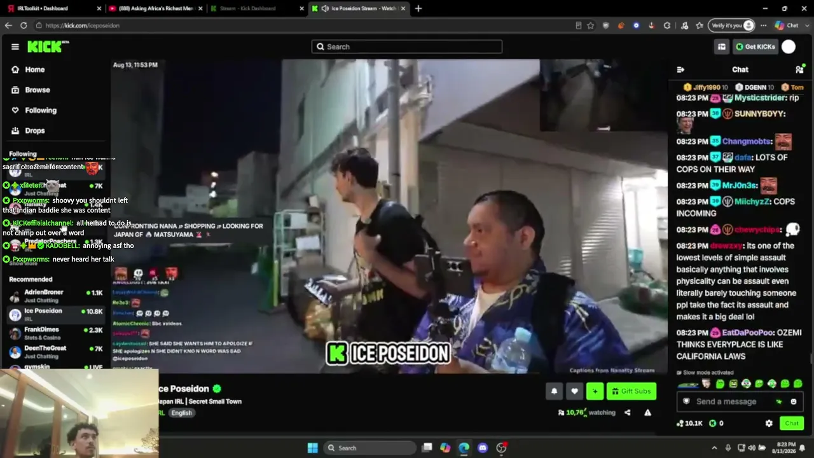The height and width of the screenshot is (458, 814).
Task: Click the green sparkle icon in chat input
Action: point(779,401)
